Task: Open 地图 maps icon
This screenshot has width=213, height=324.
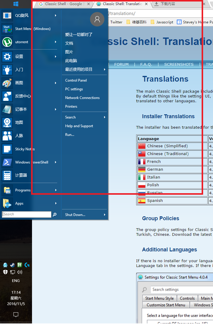Action: [x=7, y=122]
